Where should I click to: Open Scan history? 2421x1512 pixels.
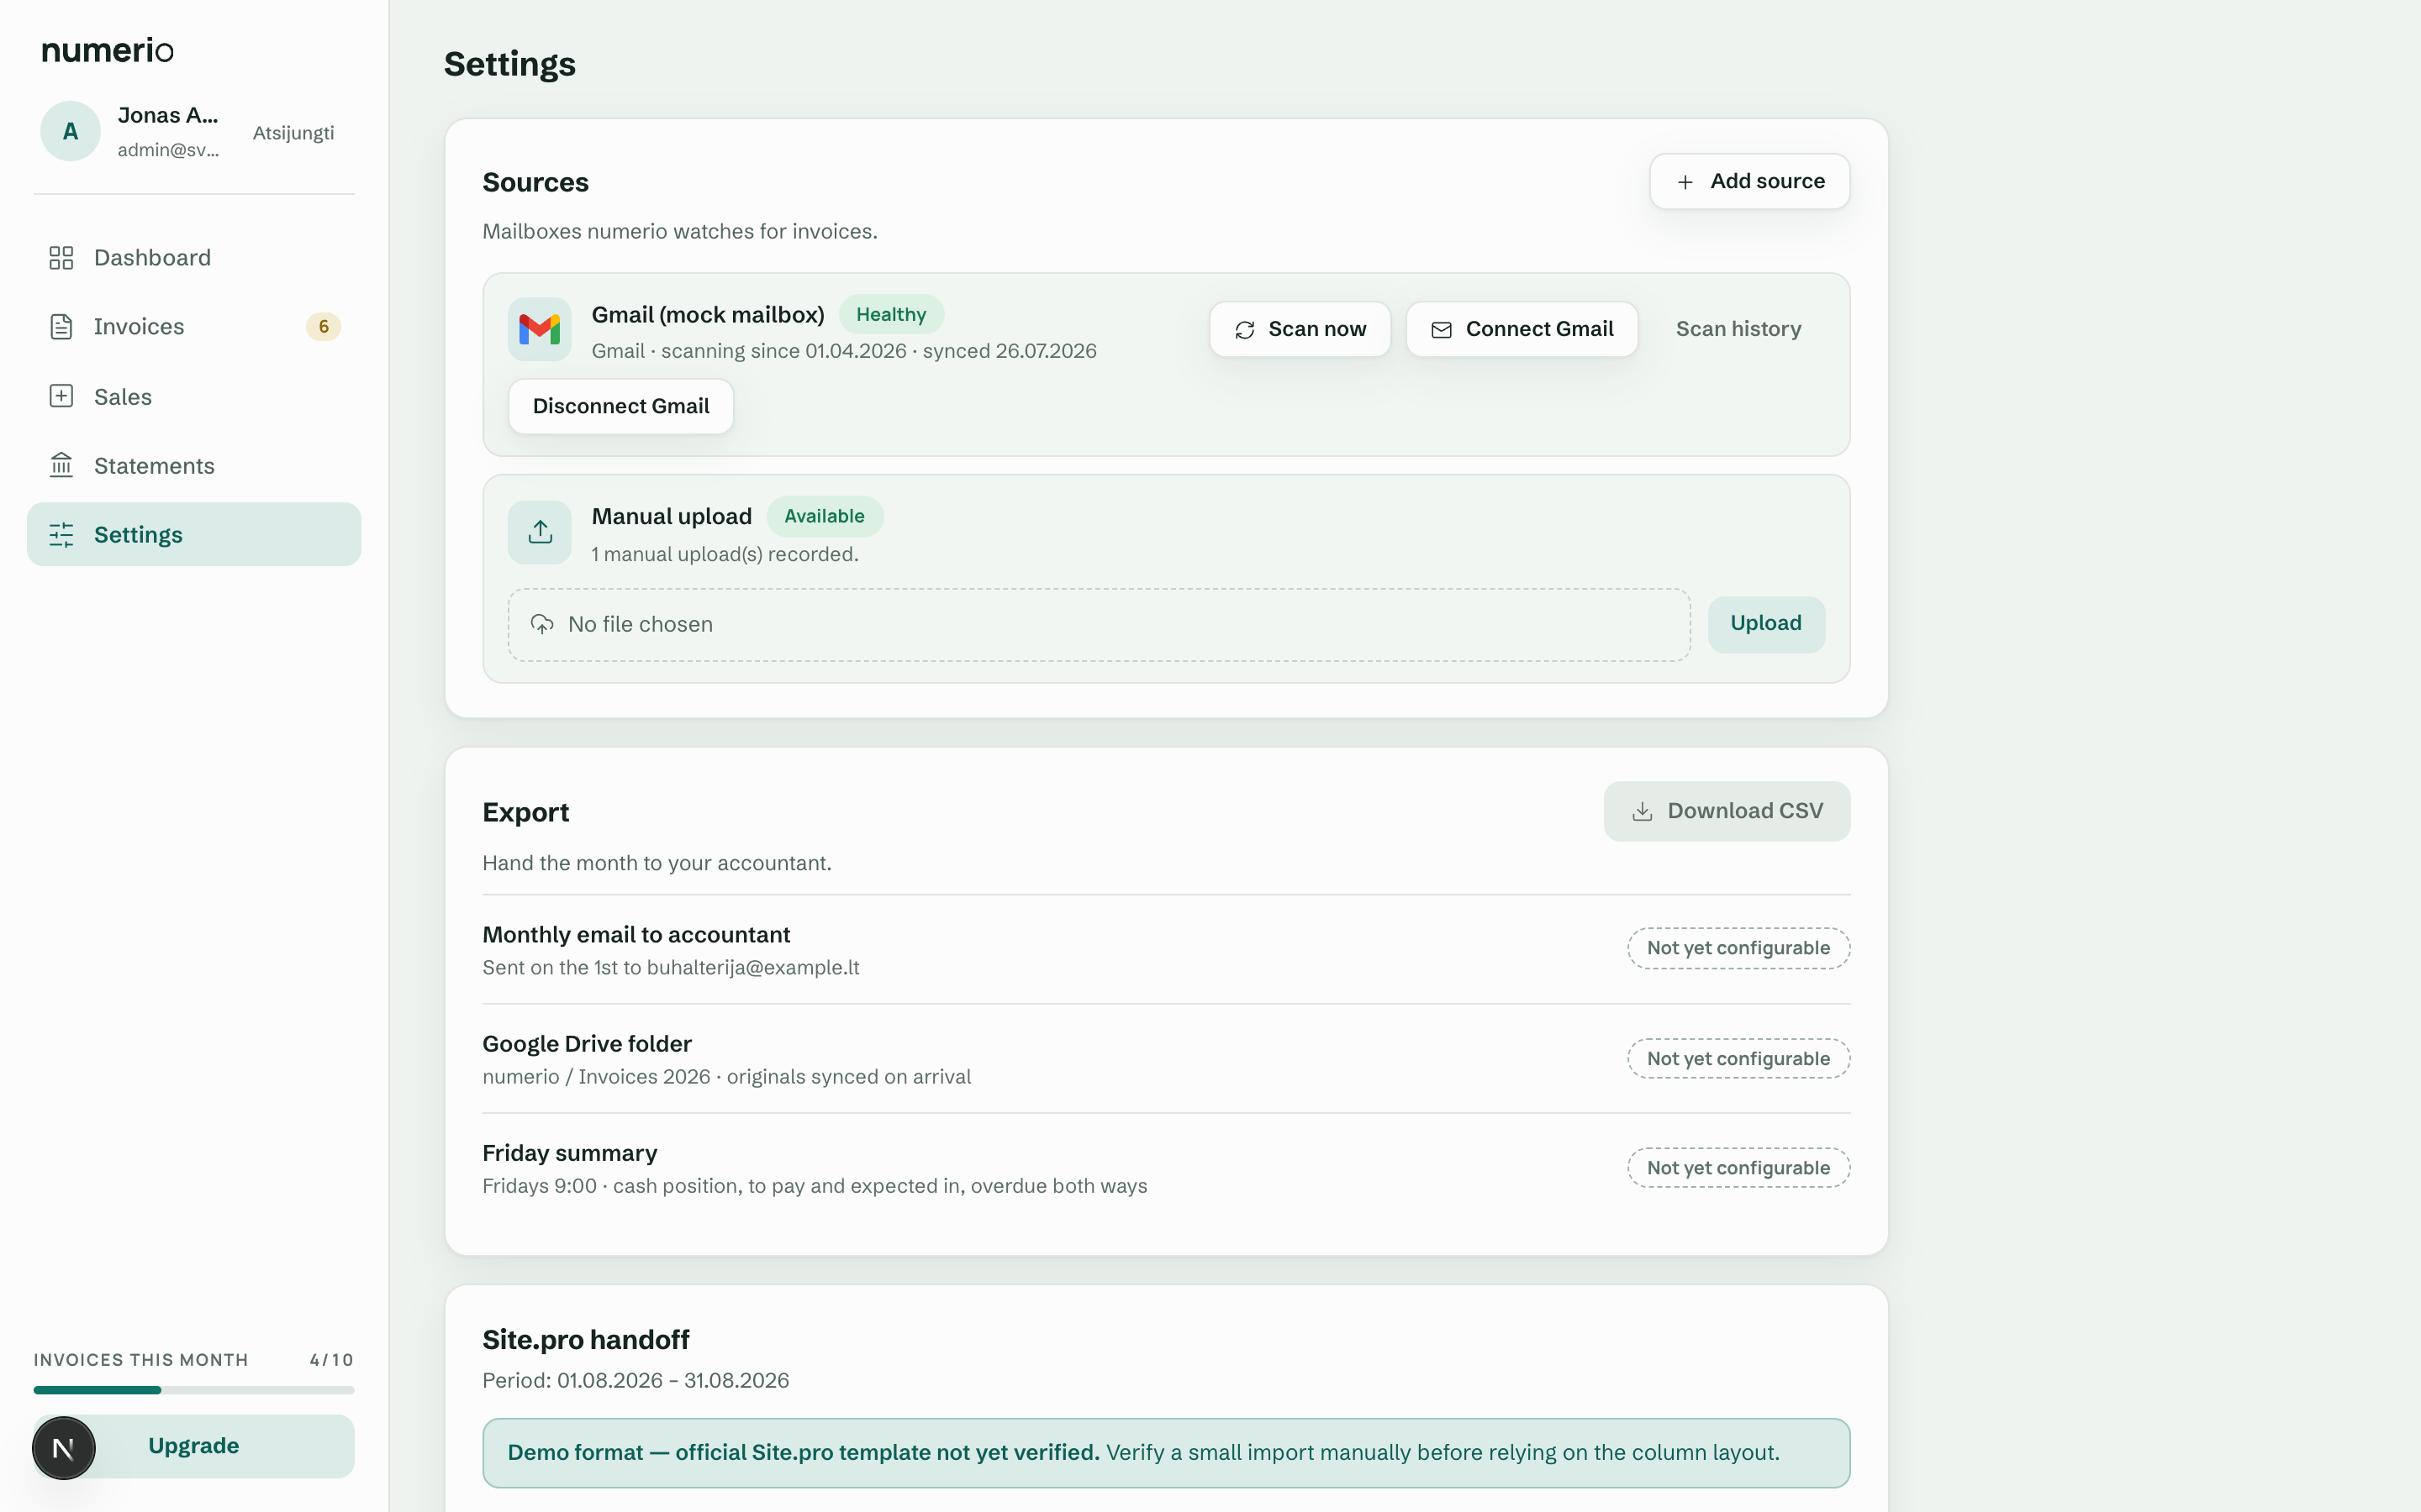point(1738,329)
